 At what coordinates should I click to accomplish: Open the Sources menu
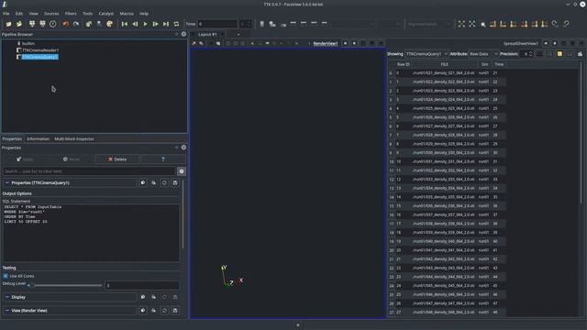click(51, 14)
